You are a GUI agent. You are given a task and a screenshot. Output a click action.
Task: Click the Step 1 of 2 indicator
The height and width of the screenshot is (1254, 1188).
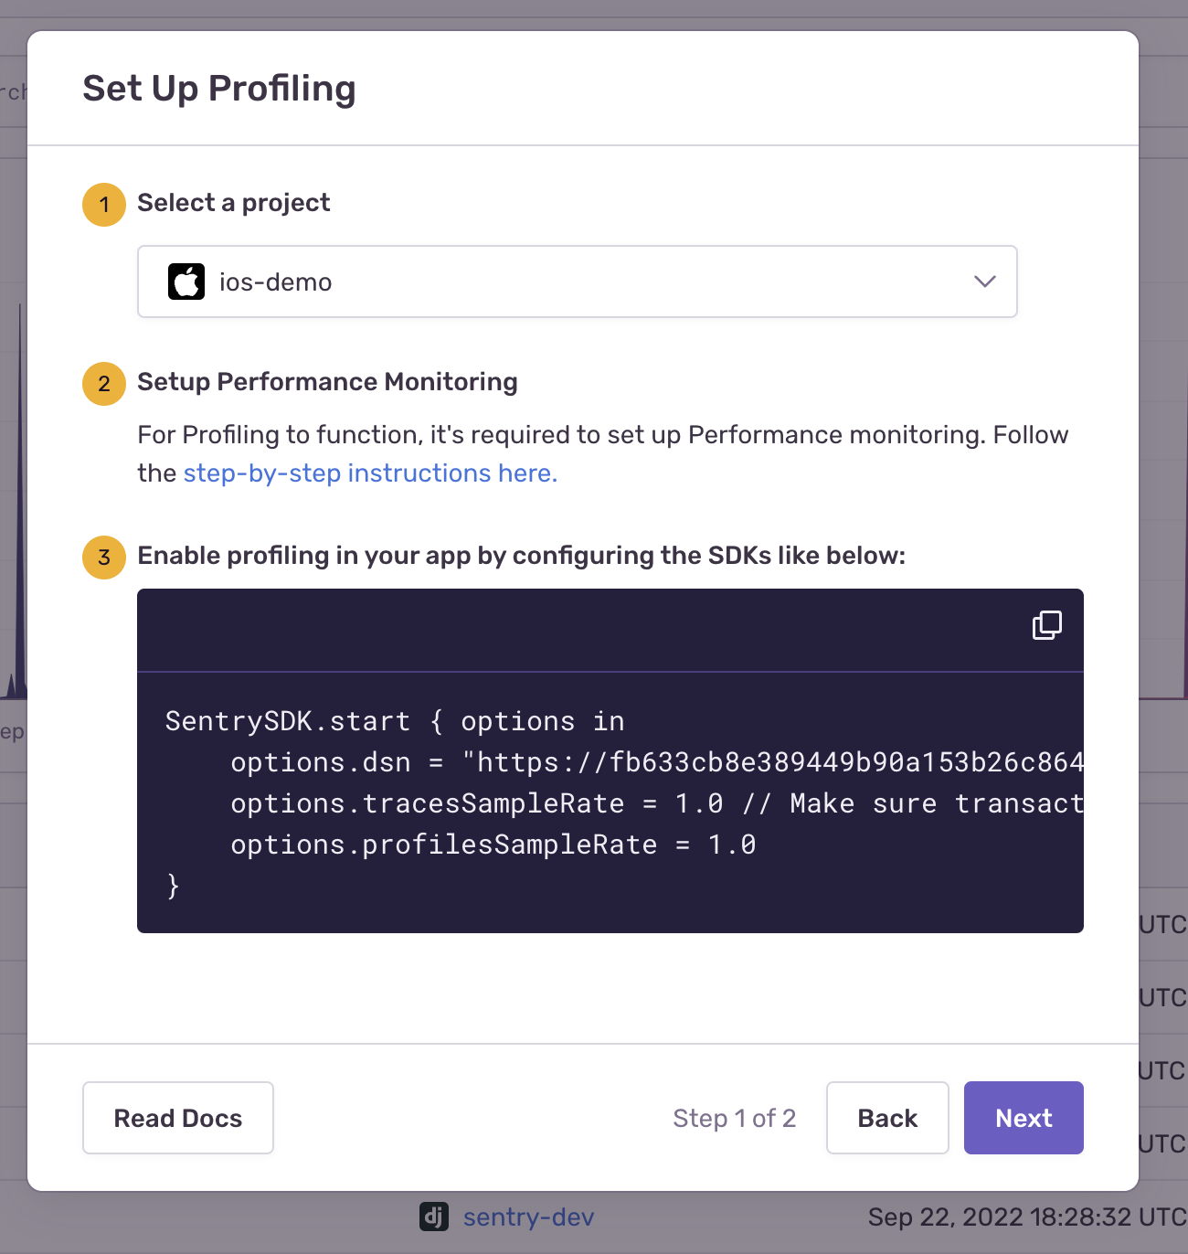point(735,1118)
